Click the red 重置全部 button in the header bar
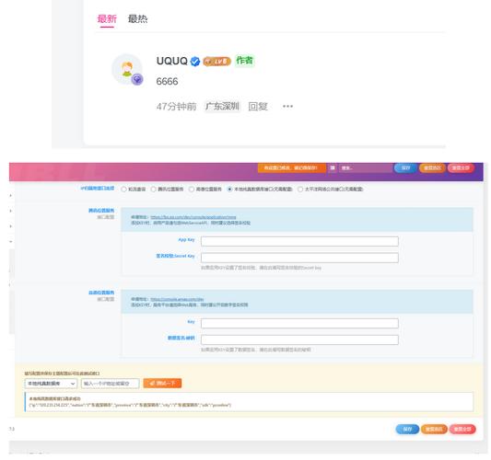The image size is (491, 460). point(461,168)
